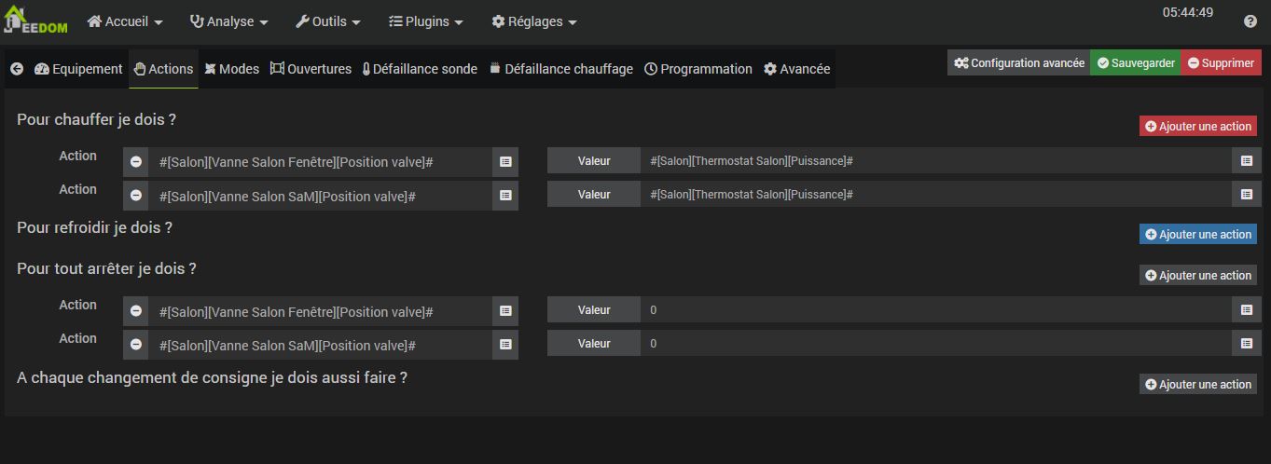This screenshot has height=464, width=1271.
Task: Switch to the Modes tab
Action: pos(232,69)
